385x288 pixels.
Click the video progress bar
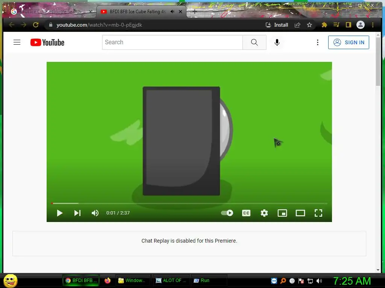(x=189, y=203)
